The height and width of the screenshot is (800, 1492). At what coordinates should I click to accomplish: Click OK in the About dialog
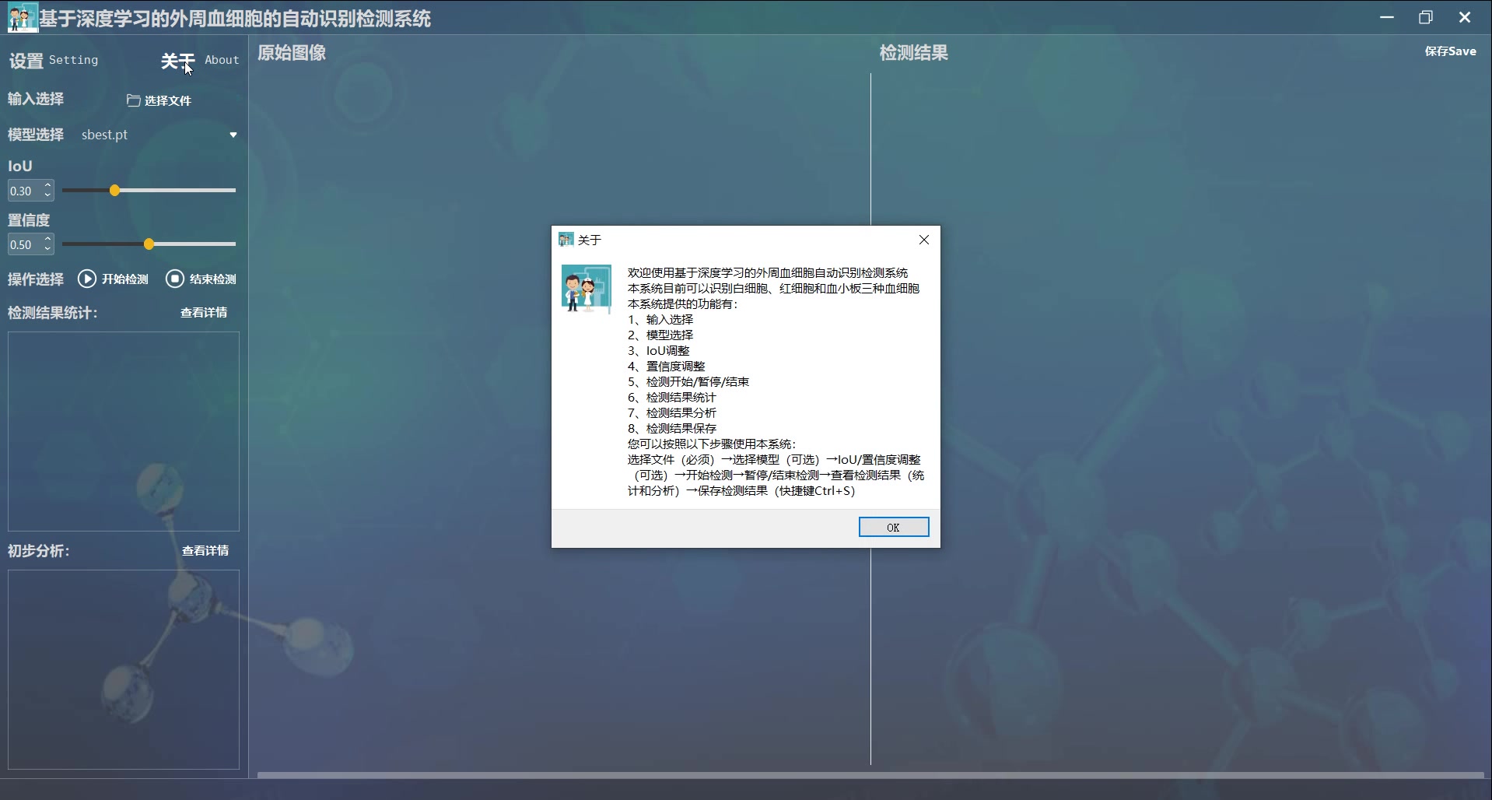893,527
